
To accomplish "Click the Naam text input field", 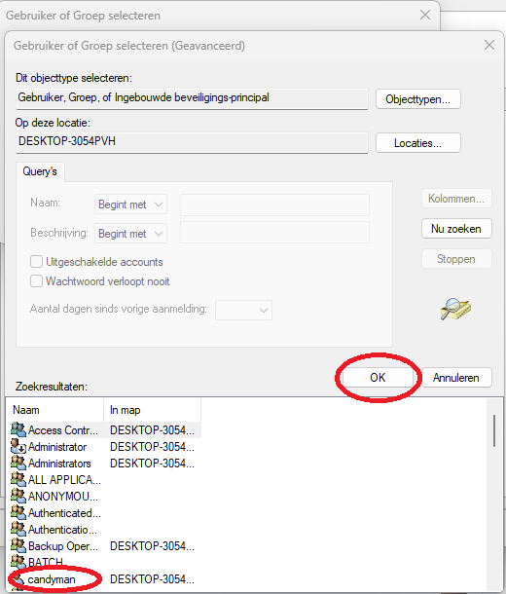I will click(274, 204).
